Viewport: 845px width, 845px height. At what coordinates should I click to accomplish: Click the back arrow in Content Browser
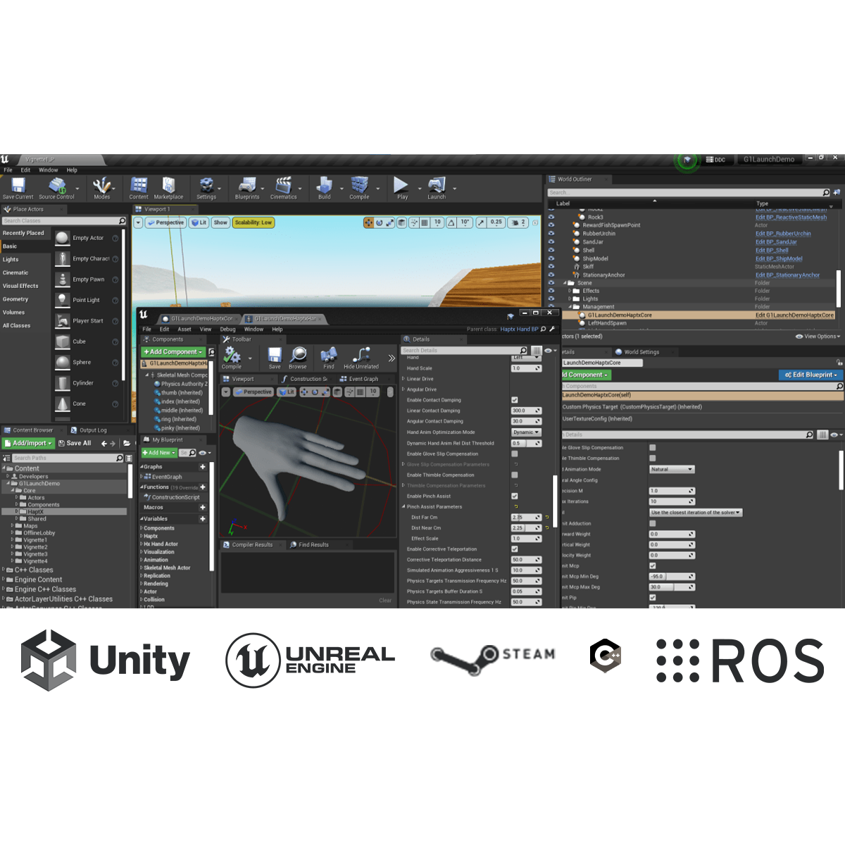(104, 444)
